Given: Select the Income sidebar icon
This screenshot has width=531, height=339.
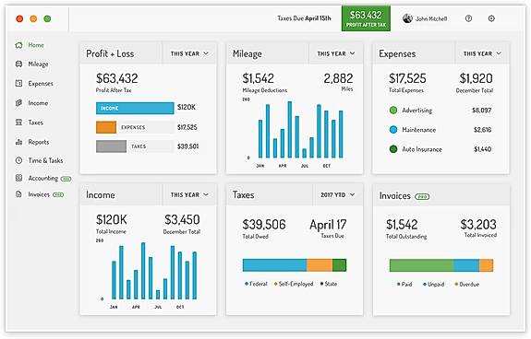Looking at the screenshot, I should pyautogui.click(x=19, y=102).
